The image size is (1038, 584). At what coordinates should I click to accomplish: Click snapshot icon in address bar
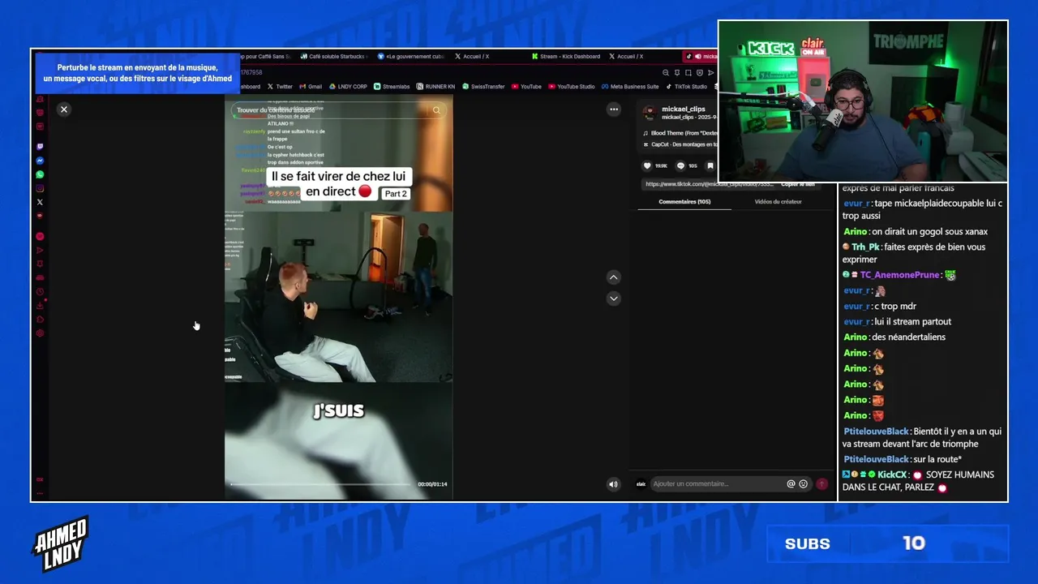point(688,73)
